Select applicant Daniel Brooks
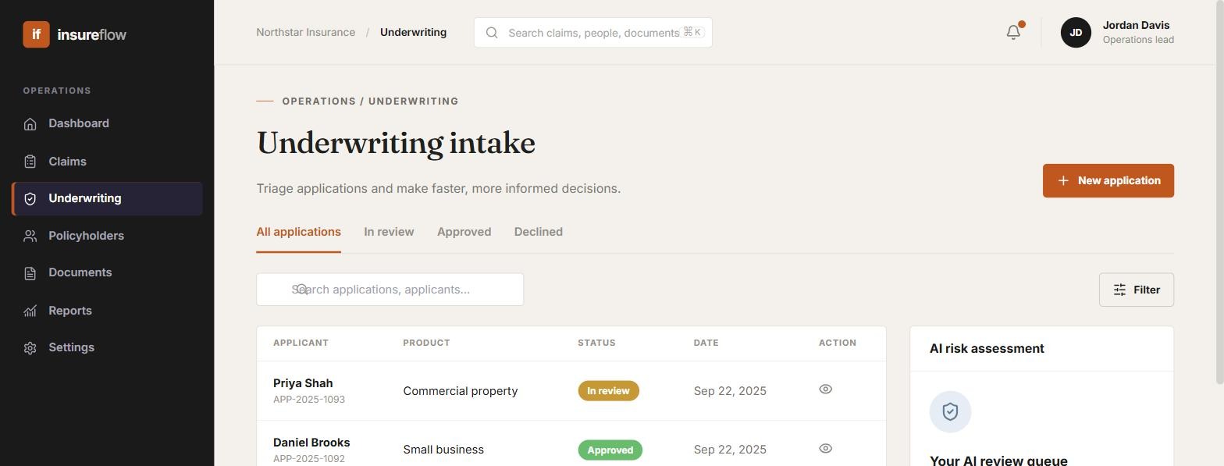 click(311, 443)
